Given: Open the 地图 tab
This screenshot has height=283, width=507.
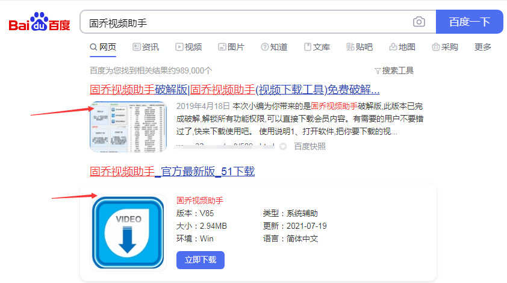Looking at the screenshot, I should (x=402, y=47).
